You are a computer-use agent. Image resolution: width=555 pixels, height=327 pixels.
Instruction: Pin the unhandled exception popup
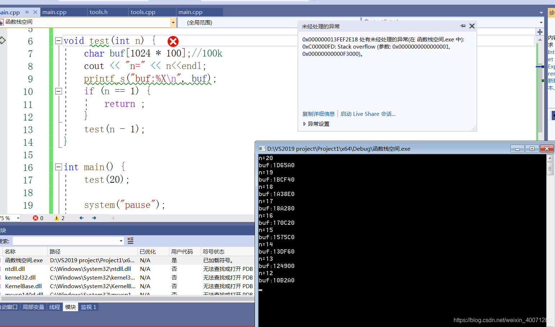click(463, 26)
